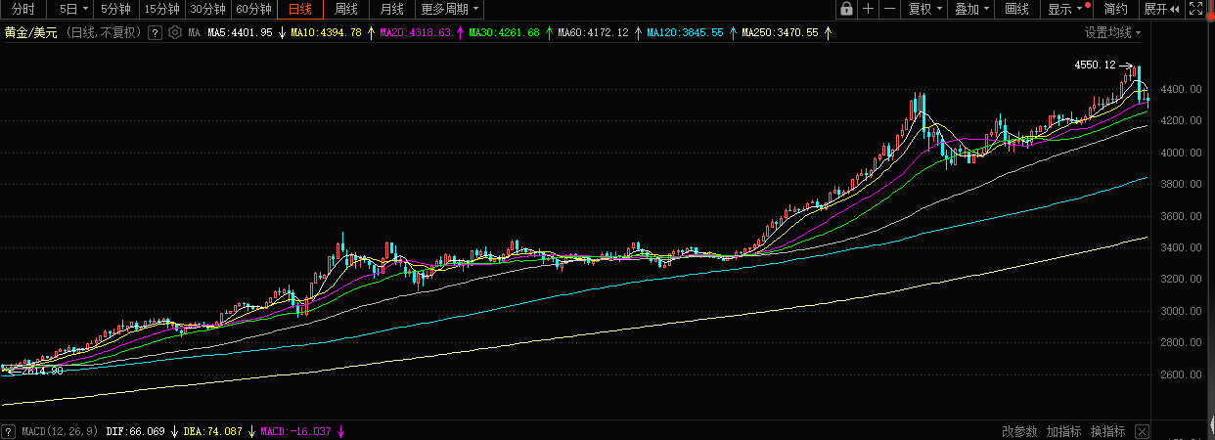Viewport: 1215px width, 440px height.
Task: Open the 5日 period dropdown
Action: [x=73, y=10]
